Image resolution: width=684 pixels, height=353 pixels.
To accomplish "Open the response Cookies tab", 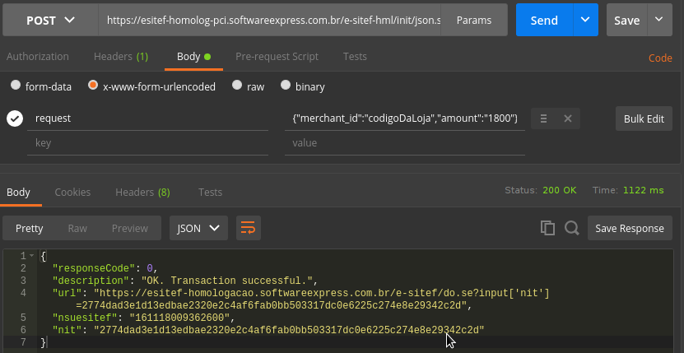I will [72, 192].
